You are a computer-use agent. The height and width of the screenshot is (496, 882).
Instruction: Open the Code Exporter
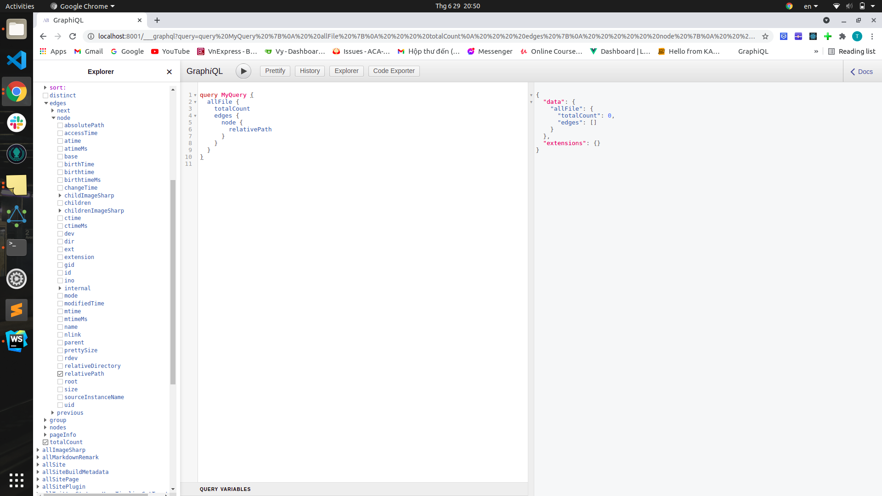coord(394,71)
